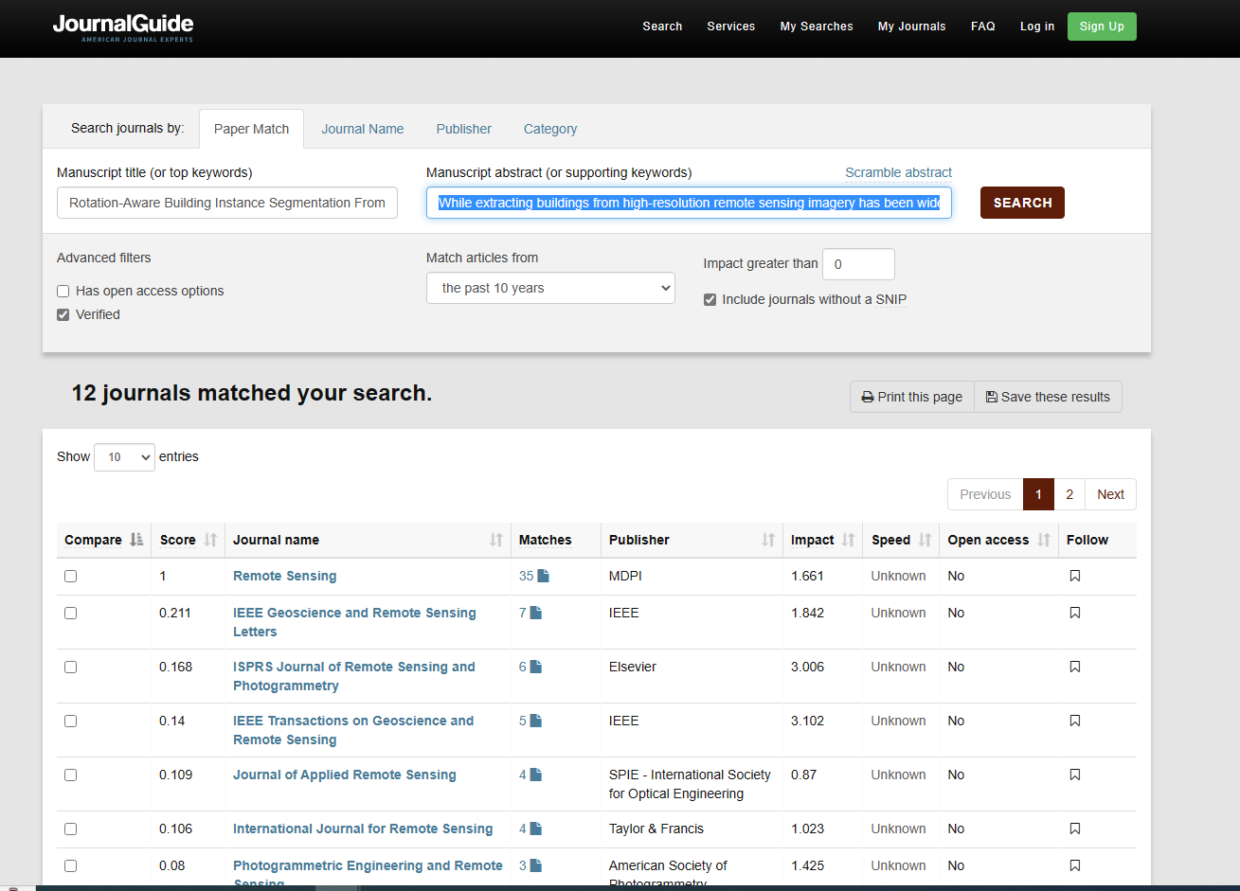
Task: Switch to Publisher search tab
Action: (463, 129)
